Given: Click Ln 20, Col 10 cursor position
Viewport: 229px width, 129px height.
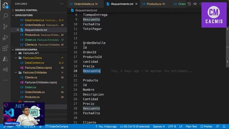Looking at the screenshot, I should click(135, 126).
